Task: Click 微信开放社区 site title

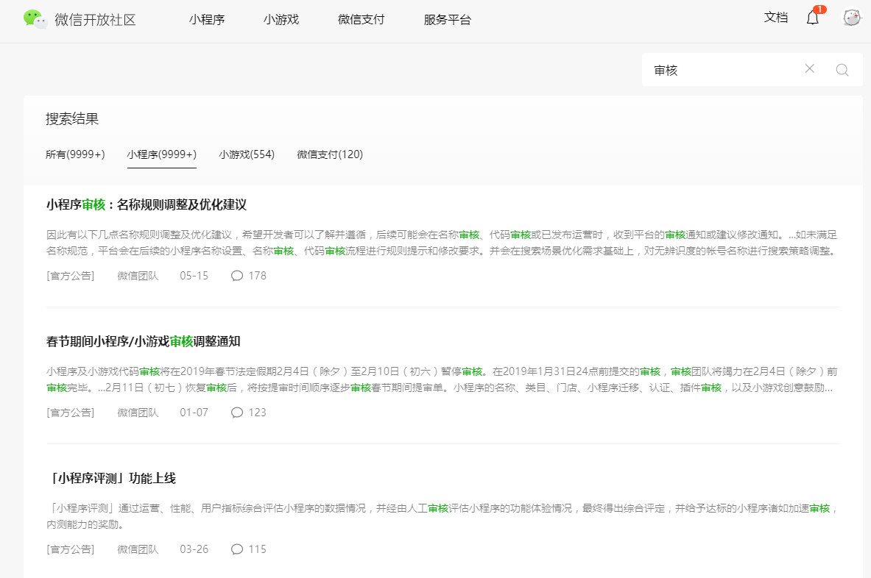Action: click(x=95, y=20)
